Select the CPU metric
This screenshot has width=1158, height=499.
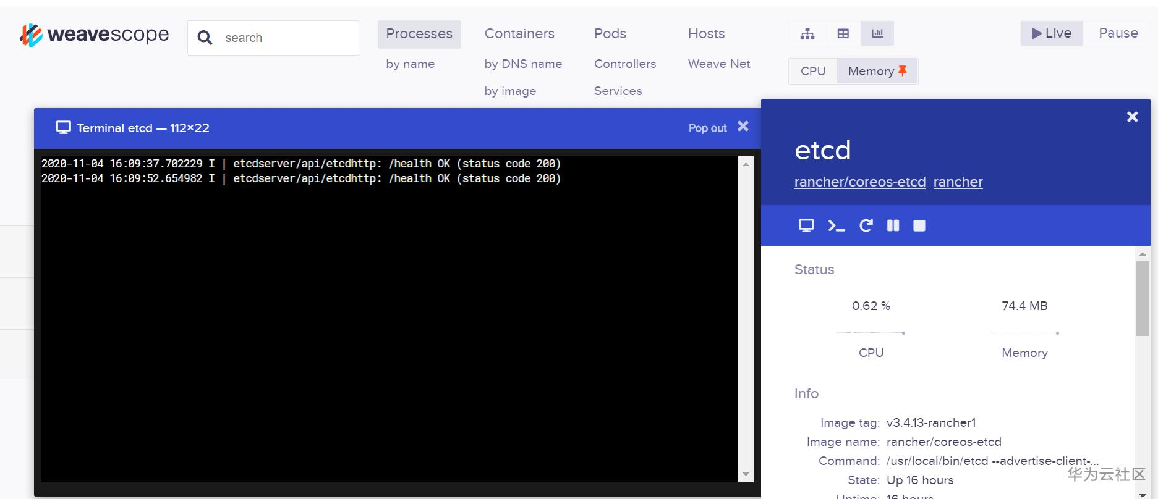[x=813, y=71]
